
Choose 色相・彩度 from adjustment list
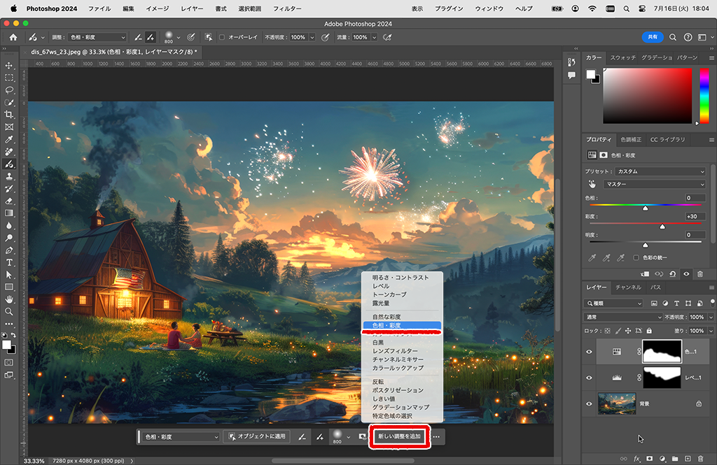click(x=402, y=325)
